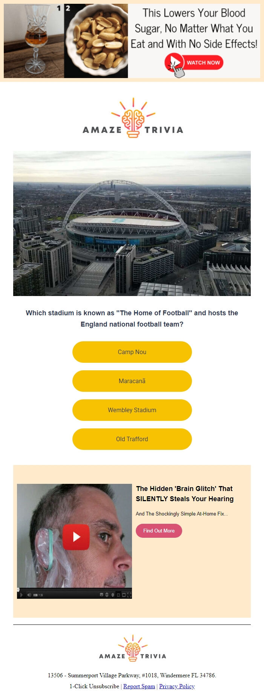Viewport: 264px width, 695px height.
Task: Pick the Old Trafford option
Action: tap(132, 439)
